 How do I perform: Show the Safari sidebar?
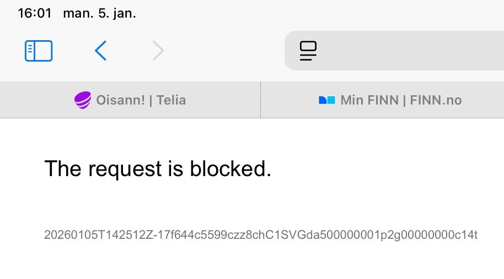(39, 51)
